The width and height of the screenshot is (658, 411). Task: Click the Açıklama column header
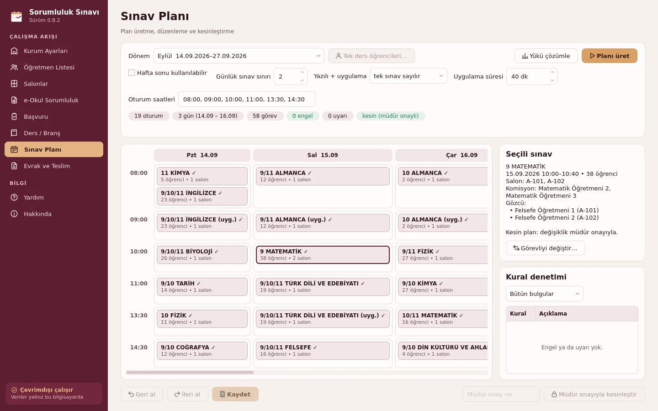coord(586,314)
